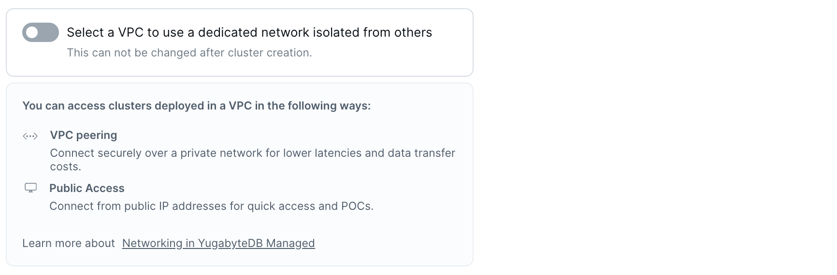
Task: Click the 'Learn more about' text
Action: tap(69, 243)
